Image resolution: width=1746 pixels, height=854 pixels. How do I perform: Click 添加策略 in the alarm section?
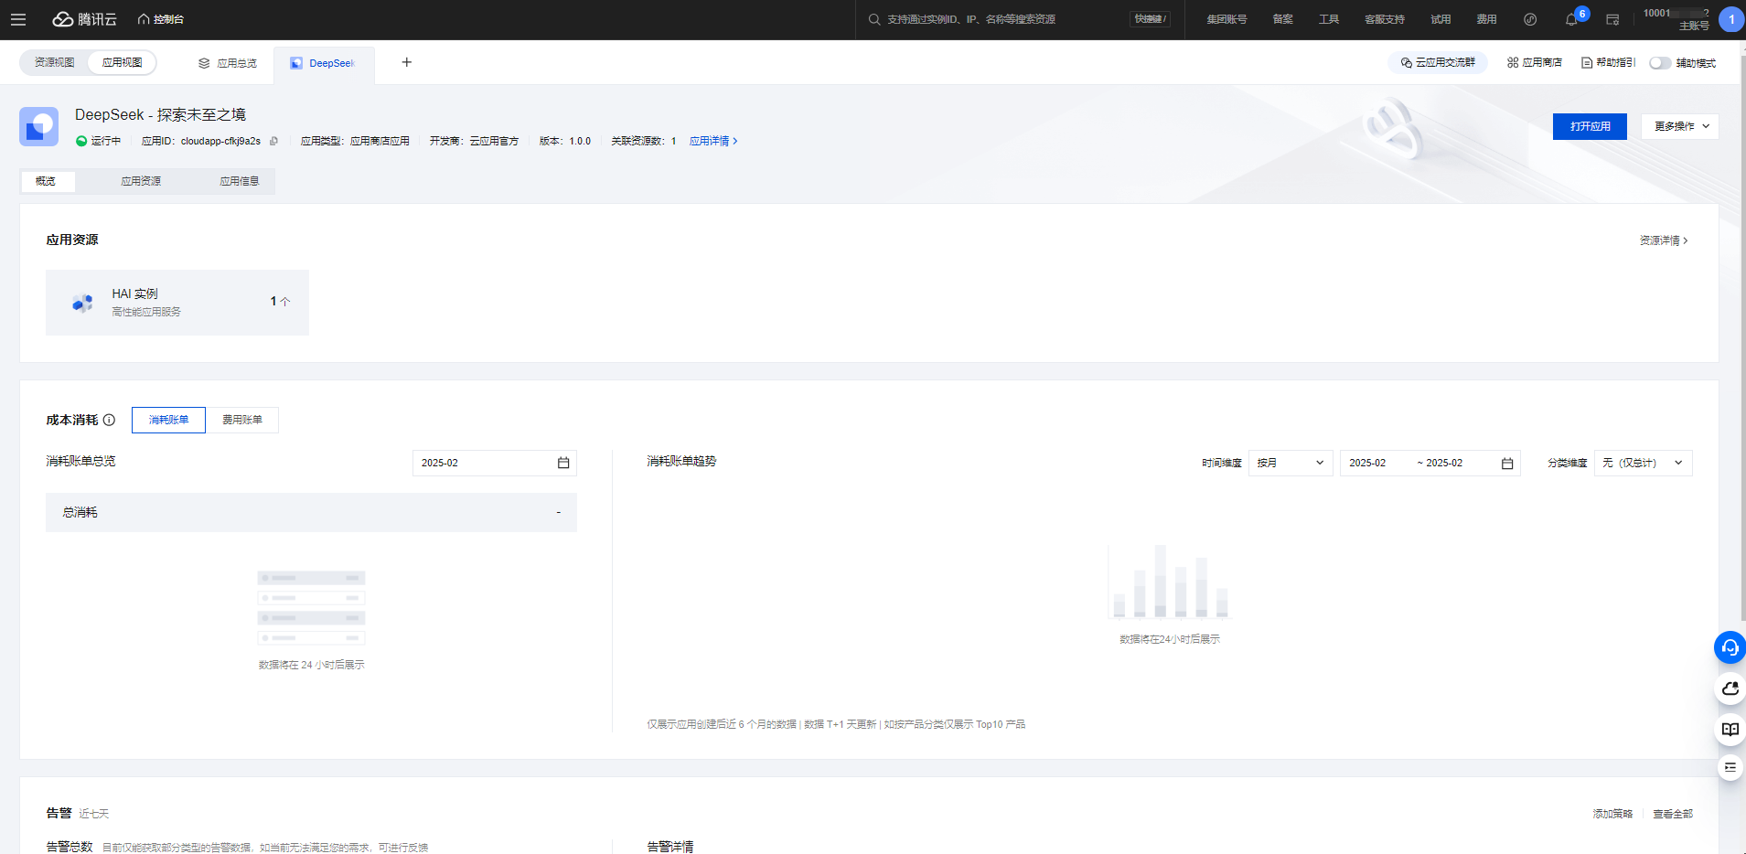point(1612,814)
